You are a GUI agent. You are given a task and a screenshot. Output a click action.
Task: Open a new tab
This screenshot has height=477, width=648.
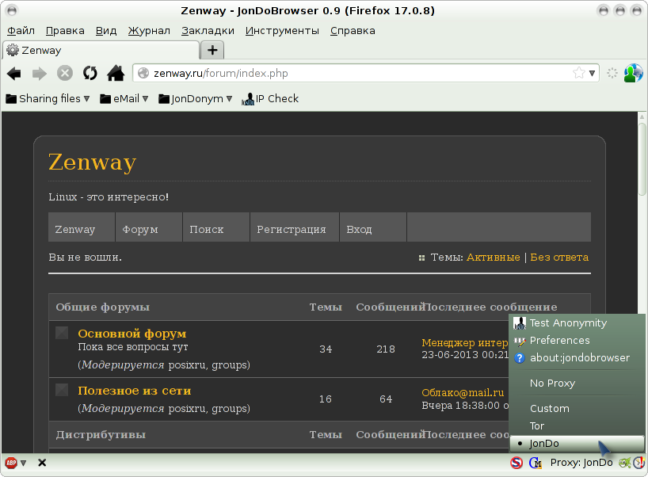[x=212, y=51]
